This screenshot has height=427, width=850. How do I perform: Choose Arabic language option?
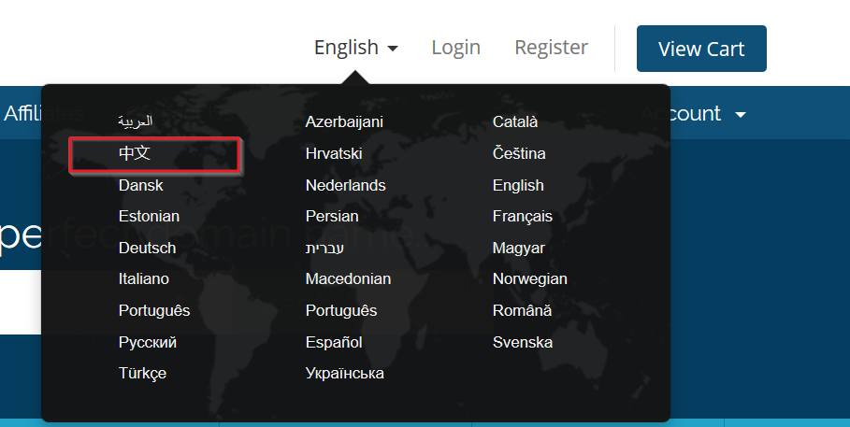point(135,122)
